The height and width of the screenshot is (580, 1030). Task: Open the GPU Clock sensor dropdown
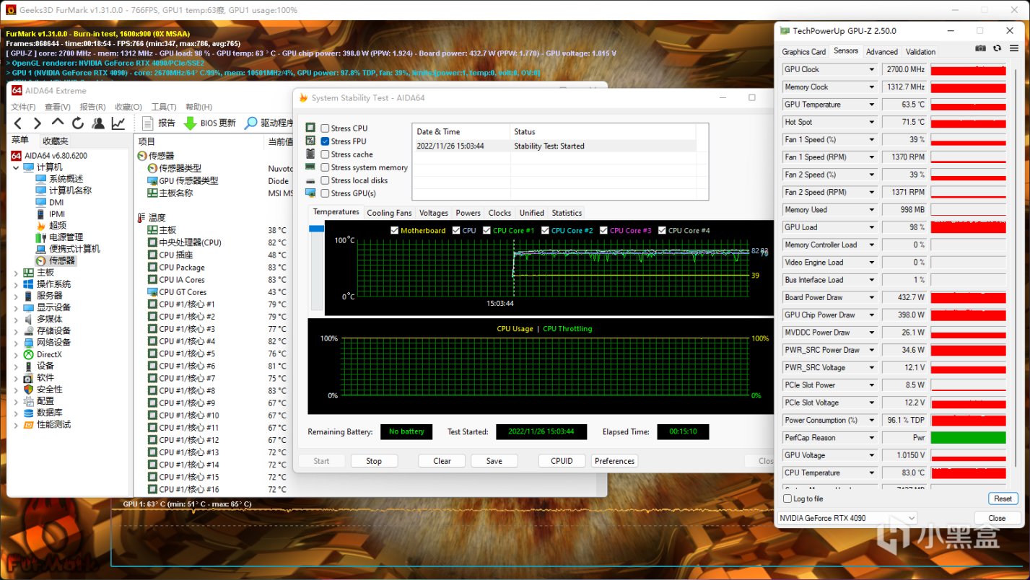[872, 70]
